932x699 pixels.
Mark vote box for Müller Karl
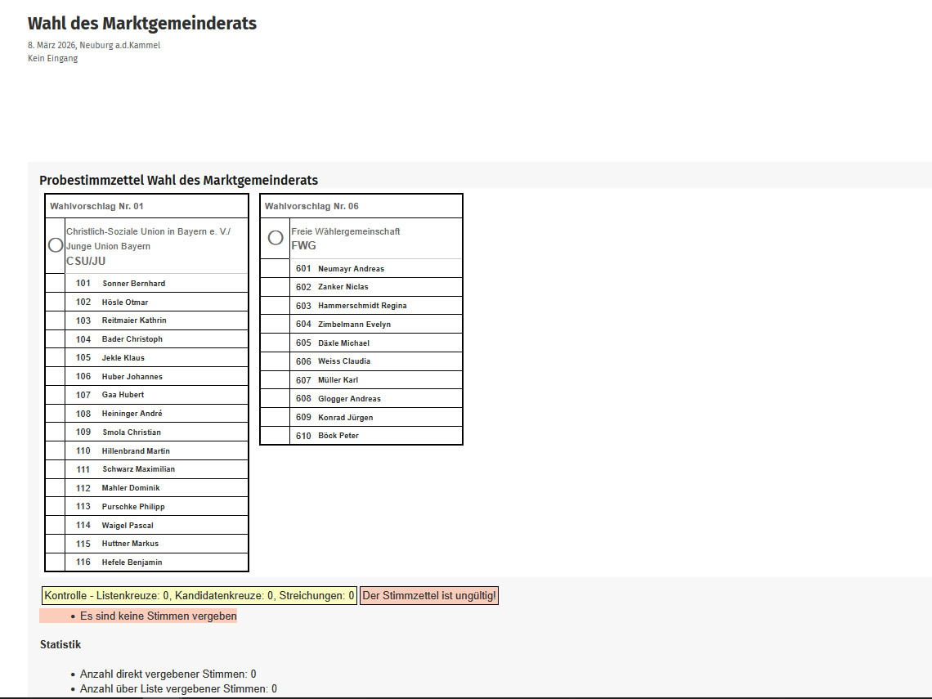276,380
